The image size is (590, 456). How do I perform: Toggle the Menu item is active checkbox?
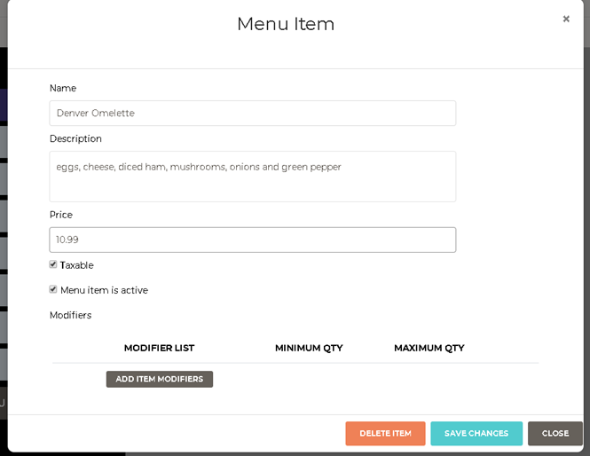click(x=53, y=289)
